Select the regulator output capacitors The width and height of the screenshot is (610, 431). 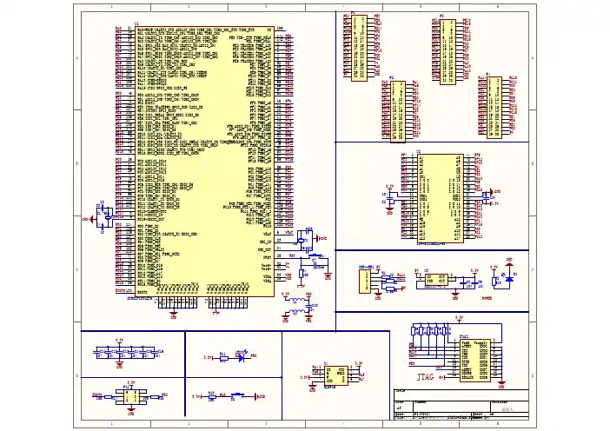(470, 282)
